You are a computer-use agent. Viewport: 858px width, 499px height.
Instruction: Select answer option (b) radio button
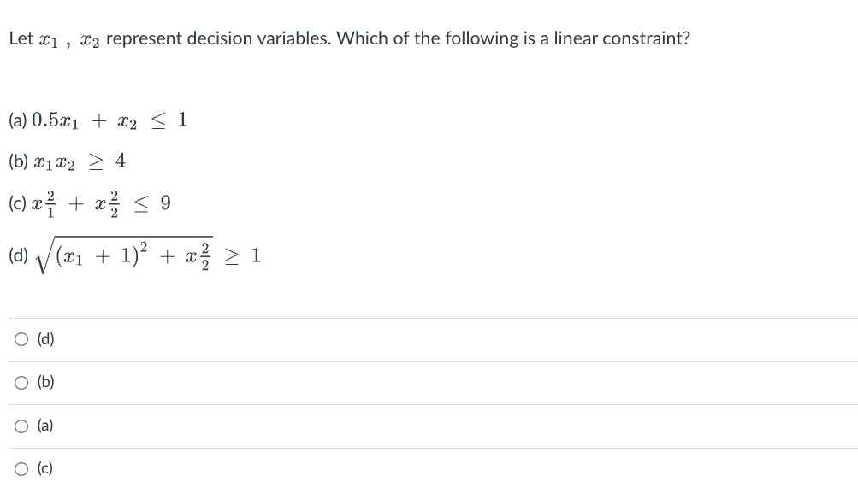(x=20, y=382)
